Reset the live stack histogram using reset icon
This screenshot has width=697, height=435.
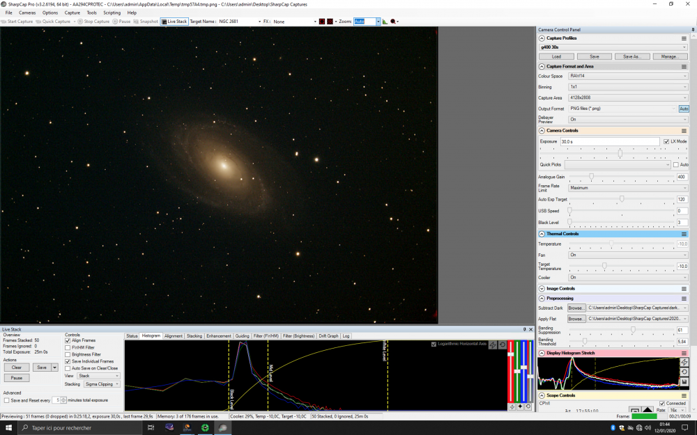pos(502,345)
